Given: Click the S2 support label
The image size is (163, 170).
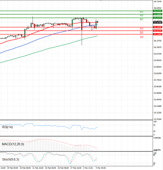Looking at the screenshot, I should pos(142,33).
